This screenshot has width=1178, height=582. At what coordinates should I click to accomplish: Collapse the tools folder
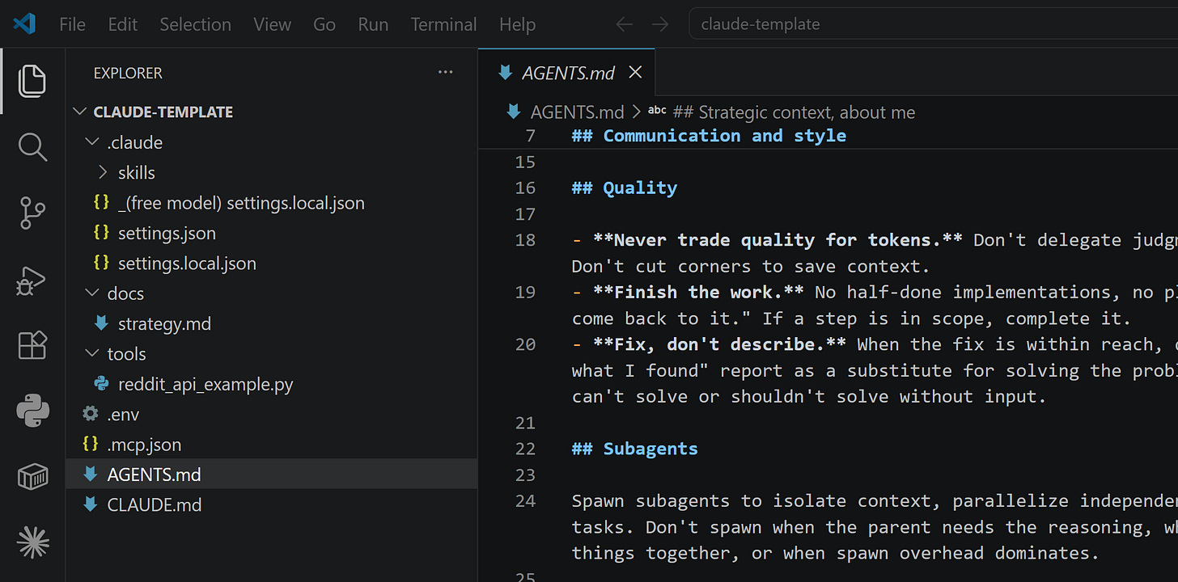pyautogui.click(x=92, y=354)
